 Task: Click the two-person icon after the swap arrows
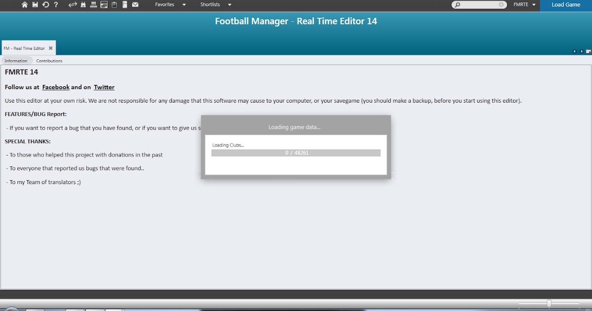83,4
